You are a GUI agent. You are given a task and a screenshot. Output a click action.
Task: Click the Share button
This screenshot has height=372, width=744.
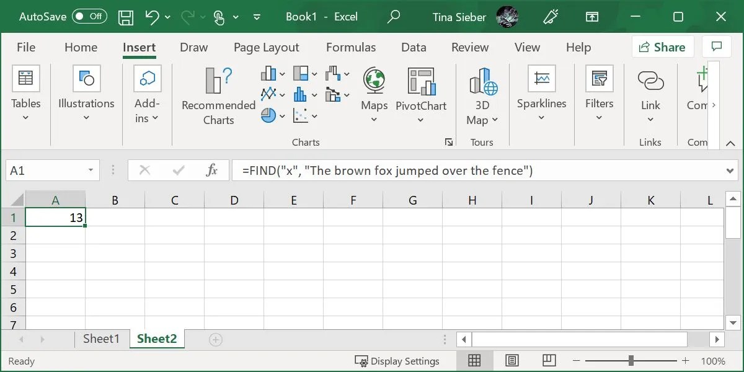[x=663, y=46]
